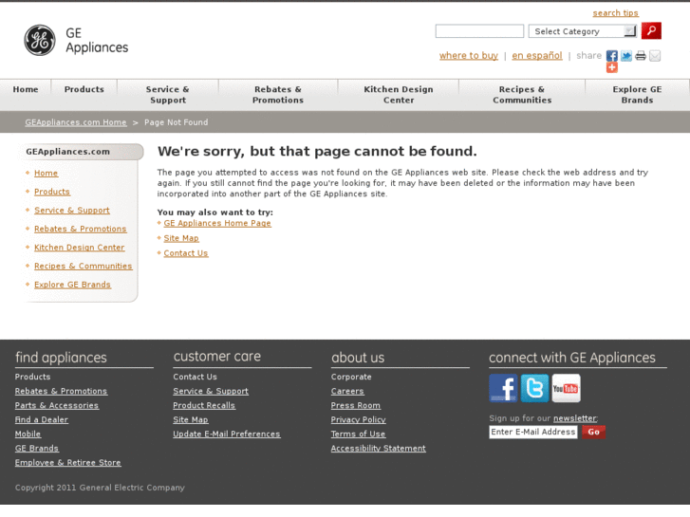
Task: Click Contact Us under customer care
Action: click(195, 377)
